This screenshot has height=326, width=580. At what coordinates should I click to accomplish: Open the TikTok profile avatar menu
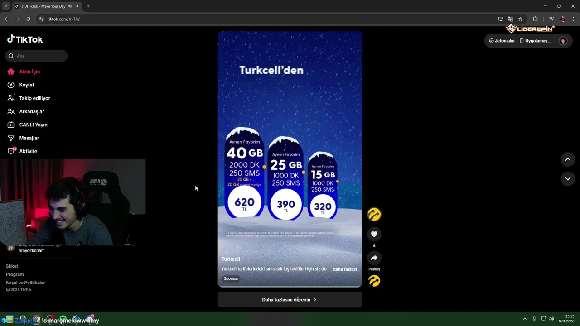(x=563, y=41)
